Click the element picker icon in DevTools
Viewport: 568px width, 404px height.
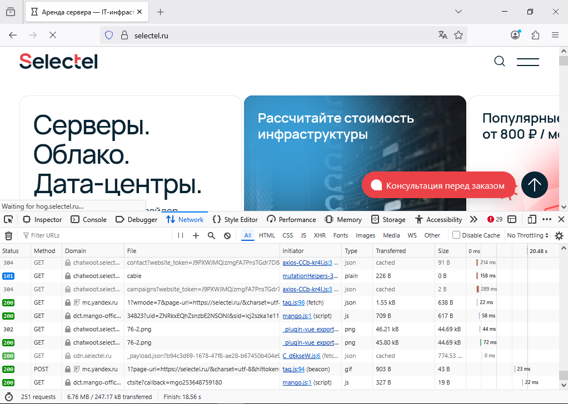coord(8,219)
